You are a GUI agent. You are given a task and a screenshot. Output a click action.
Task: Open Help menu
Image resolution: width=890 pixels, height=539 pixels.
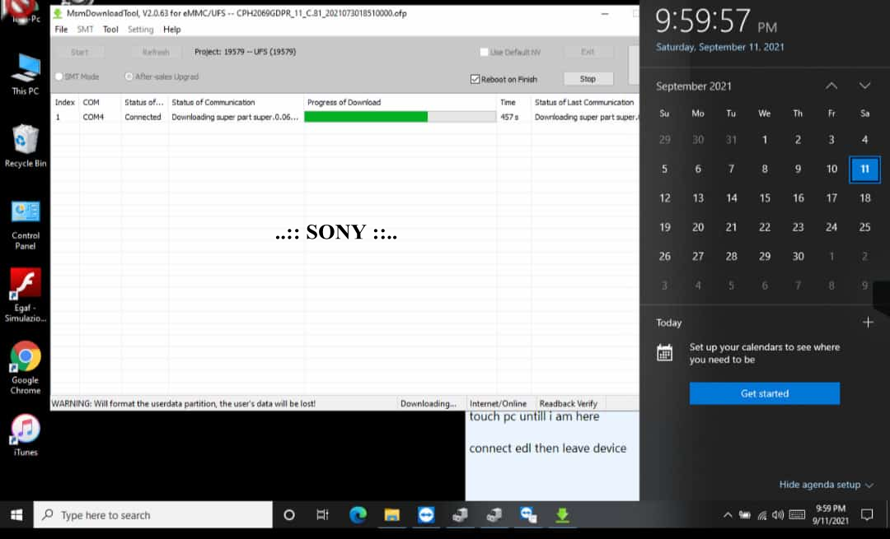pos(171,30)
